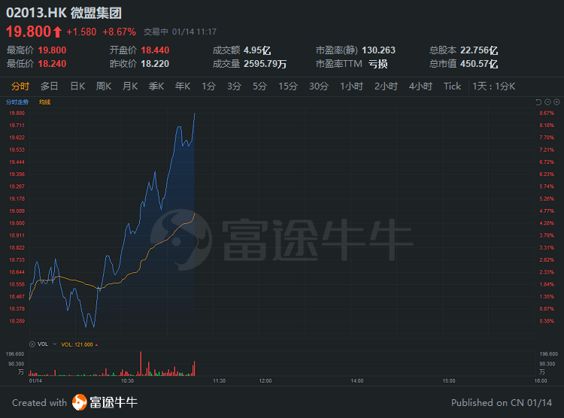Open the 日K chart tab

77,86
